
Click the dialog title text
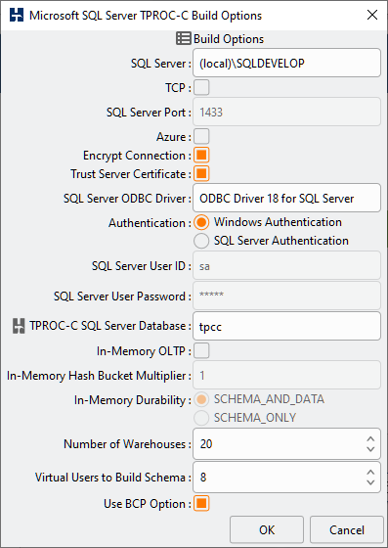pos(146,16)
